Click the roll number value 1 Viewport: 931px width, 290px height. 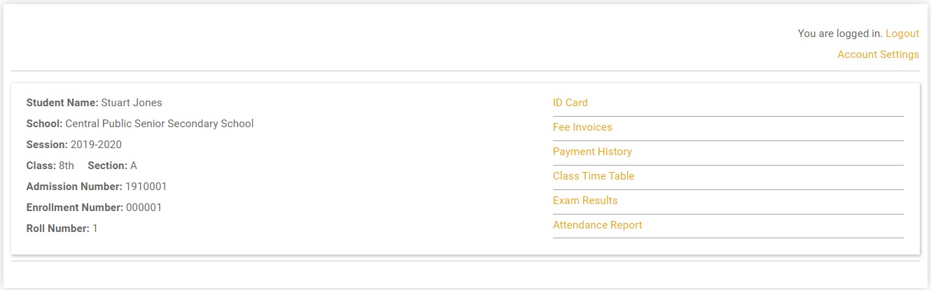(x=95, y=229)
